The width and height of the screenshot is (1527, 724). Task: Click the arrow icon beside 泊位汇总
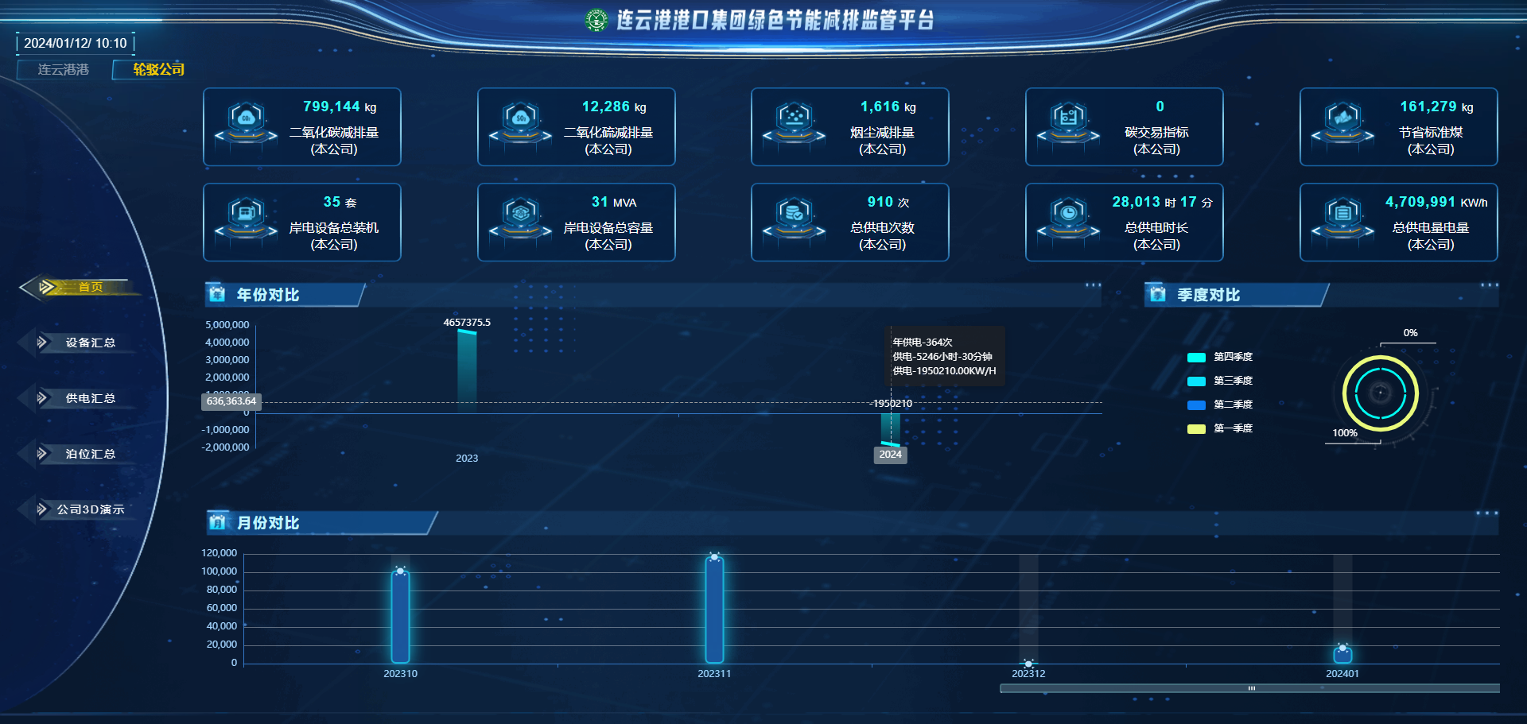click(42, 454)
